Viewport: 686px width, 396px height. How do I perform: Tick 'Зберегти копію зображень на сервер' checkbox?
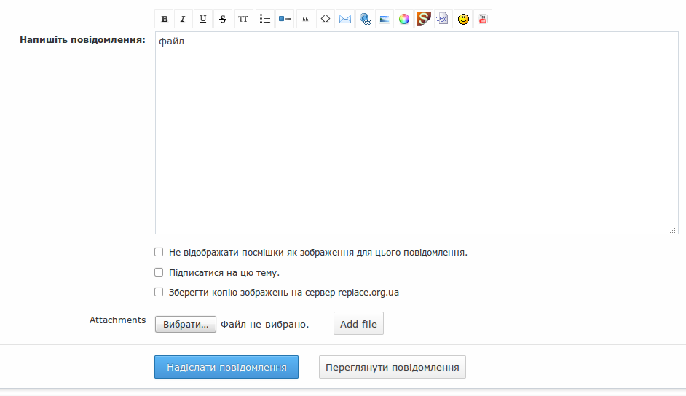click(x=159, y=292)
